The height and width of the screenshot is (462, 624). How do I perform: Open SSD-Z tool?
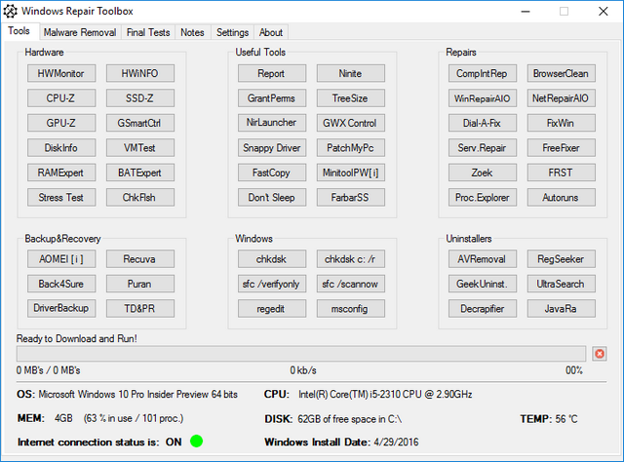click(140, 97)
